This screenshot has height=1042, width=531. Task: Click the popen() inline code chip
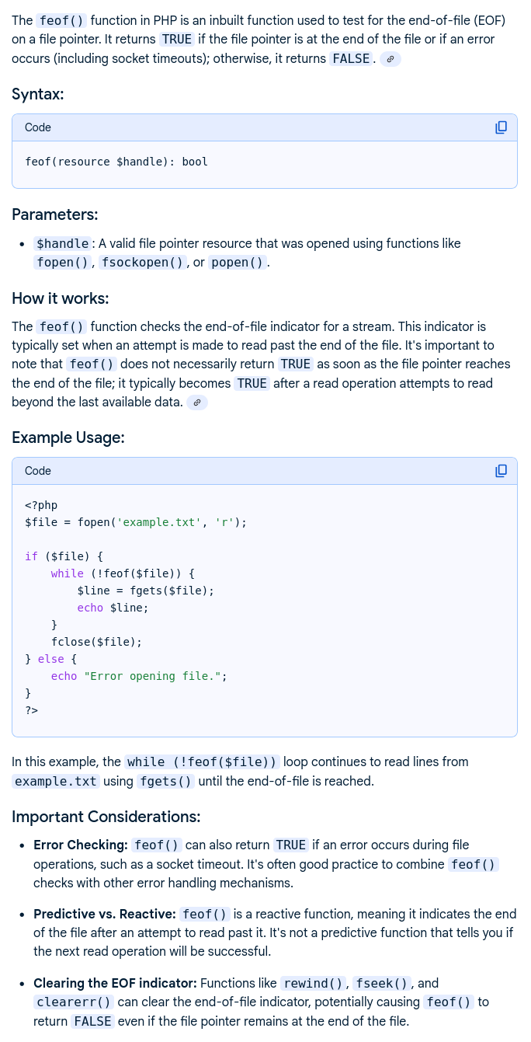click(x=238, y=263)
